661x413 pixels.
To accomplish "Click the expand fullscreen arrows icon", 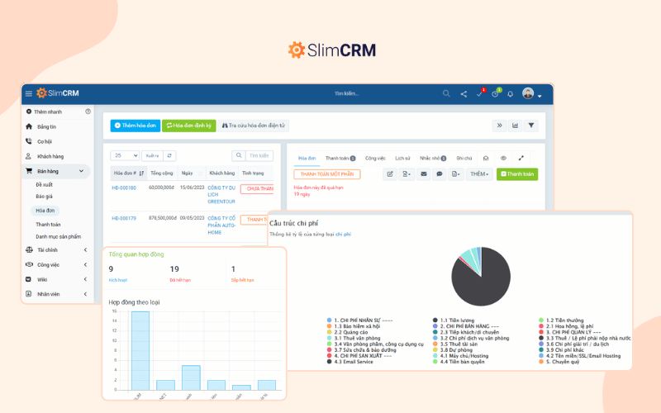I will tap(521, 159).
